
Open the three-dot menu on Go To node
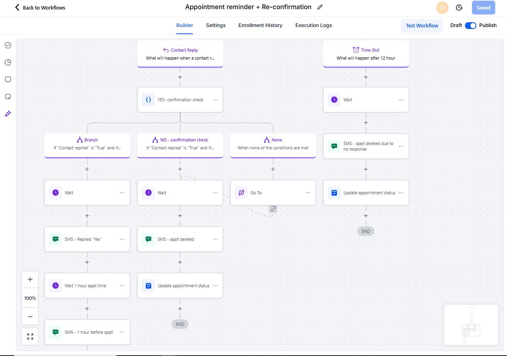(308, 193)
